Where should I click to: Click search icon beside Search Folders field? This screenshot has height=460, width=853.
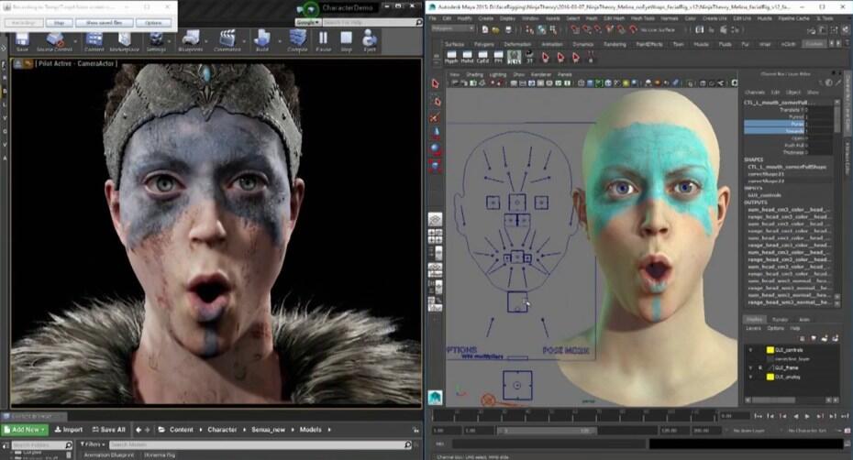point(69,445)
